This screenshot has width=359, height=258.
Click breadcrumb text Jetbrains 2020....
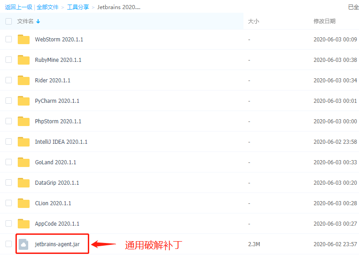[119, 7]
